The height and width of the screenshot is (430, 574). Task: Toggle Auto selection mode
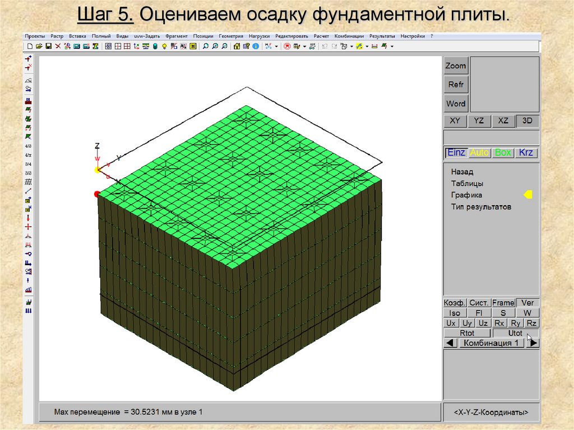coord(480,152)
